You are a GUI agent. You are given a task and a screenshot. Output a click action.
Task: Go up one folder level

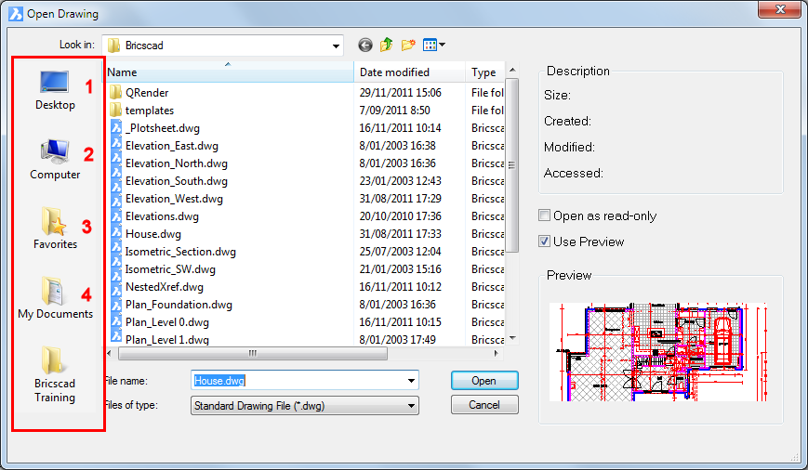pos(387,46)
